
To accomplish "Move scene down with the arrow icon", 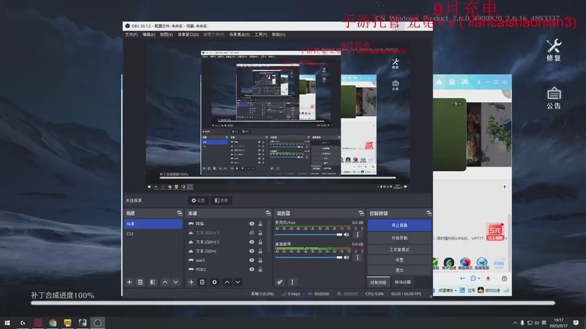I will (x=176, y=282).
